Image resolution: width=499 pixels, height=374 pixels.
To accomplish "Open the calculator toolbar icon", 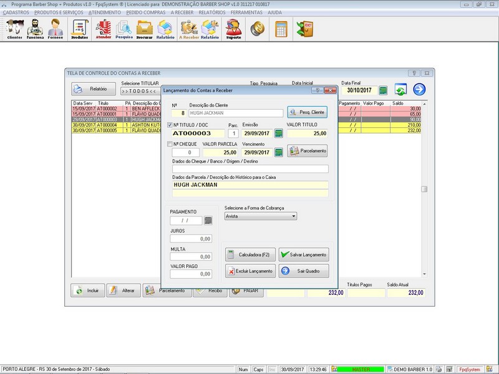I will point(281,29).
